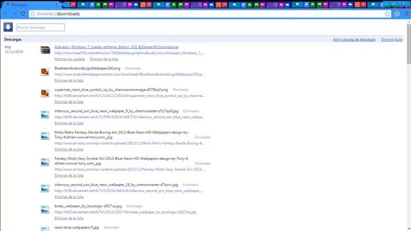The image size is (411, 231).
Task: Open the superman_neon_blue_symbol deviantart URL
Action: [129, 96]
